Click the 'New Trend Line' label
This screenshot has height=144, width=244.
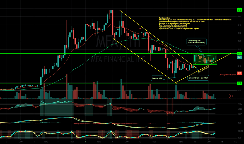click(204, 69)
